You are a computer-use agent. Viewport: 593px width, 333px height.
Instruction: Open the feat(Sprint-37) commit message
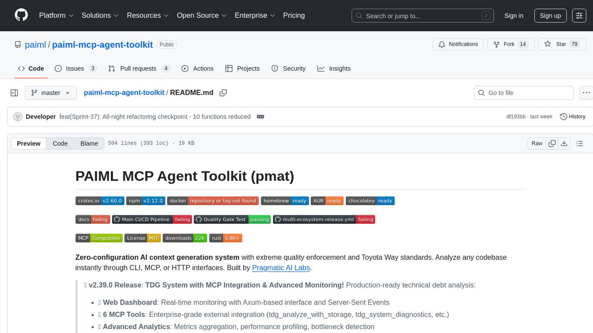coord(155,117)
